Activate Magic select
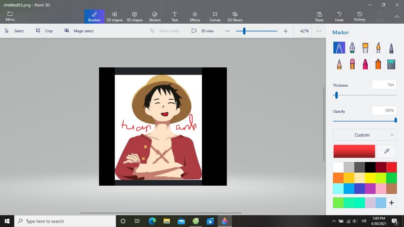This screenshot has height=227, width=404. (79, 31)
